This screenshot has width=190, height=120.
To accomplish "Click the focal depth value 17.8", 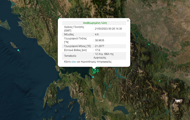I will click(97, 50).
